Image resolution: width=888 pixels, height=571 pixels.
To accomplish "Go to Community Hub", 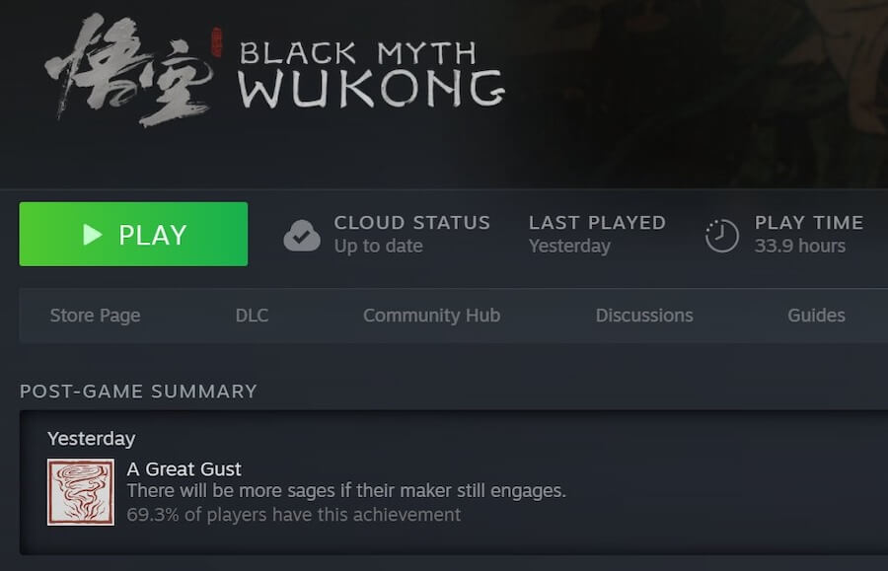I will 431,316.
